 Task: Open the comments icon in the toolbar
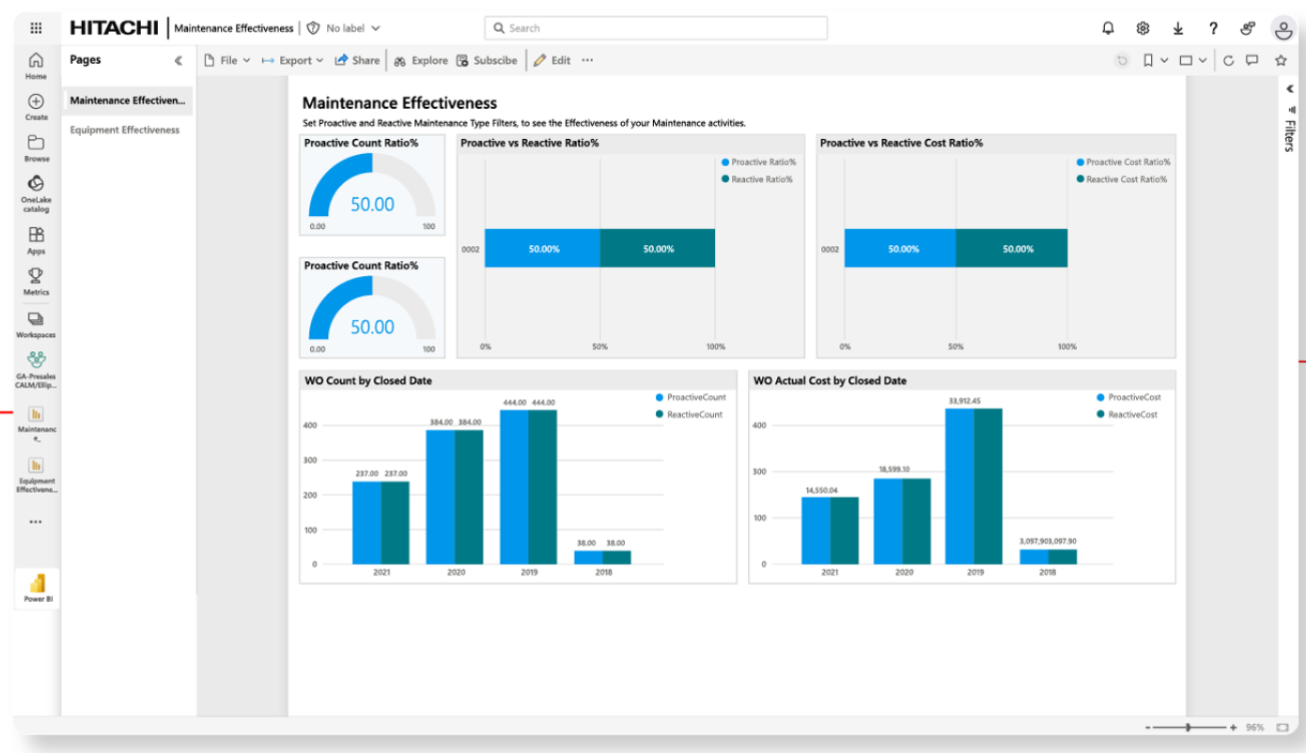(x=1252, y=60)
